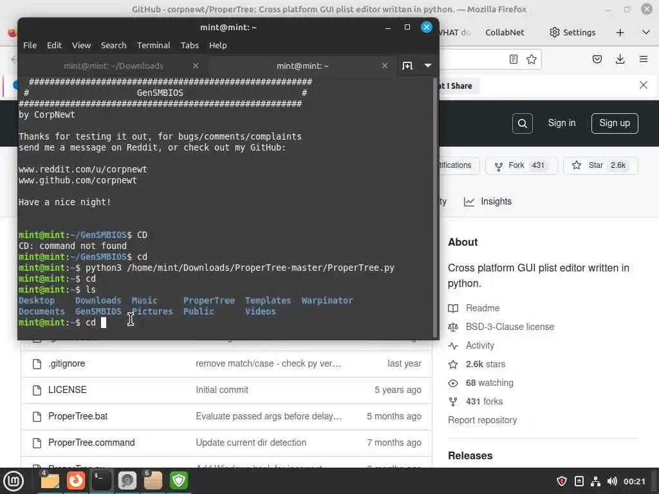
Task: Open the View menu in the terminal
Action: (81, 46)
